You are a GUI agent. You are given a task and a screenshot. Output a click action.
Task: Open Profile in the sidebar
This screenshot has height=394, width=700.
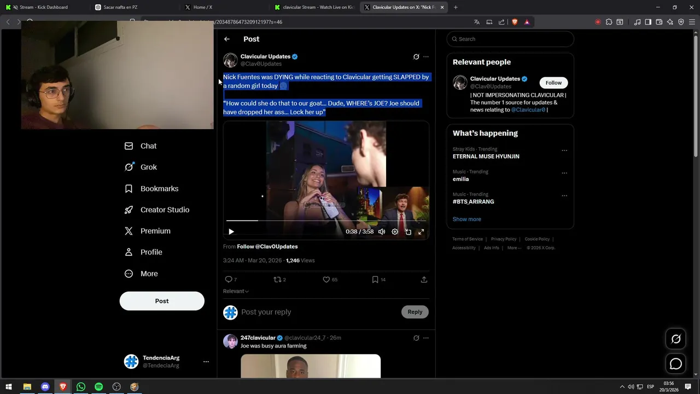(x=143, y=252)
